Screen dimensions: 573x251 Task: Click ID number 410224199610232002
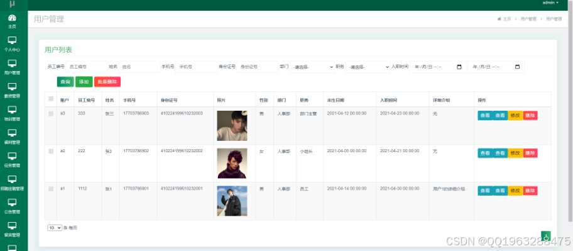coord(182,151)
